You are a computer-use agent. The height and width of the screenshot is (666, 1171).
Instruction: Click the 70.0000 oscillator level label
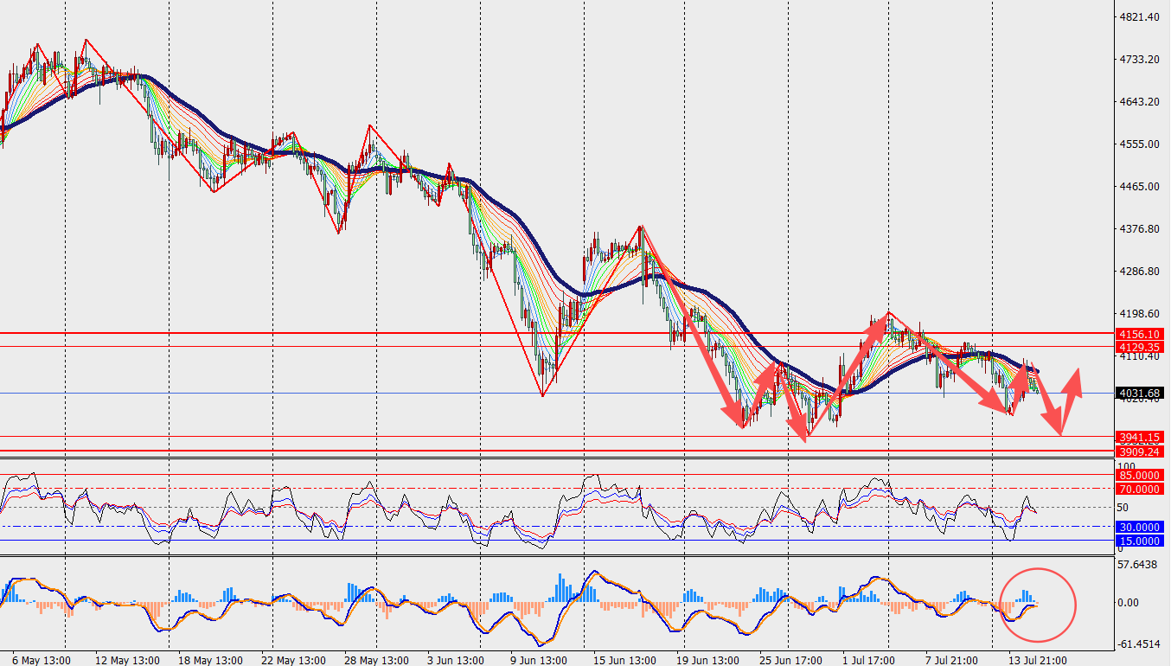1138,489
